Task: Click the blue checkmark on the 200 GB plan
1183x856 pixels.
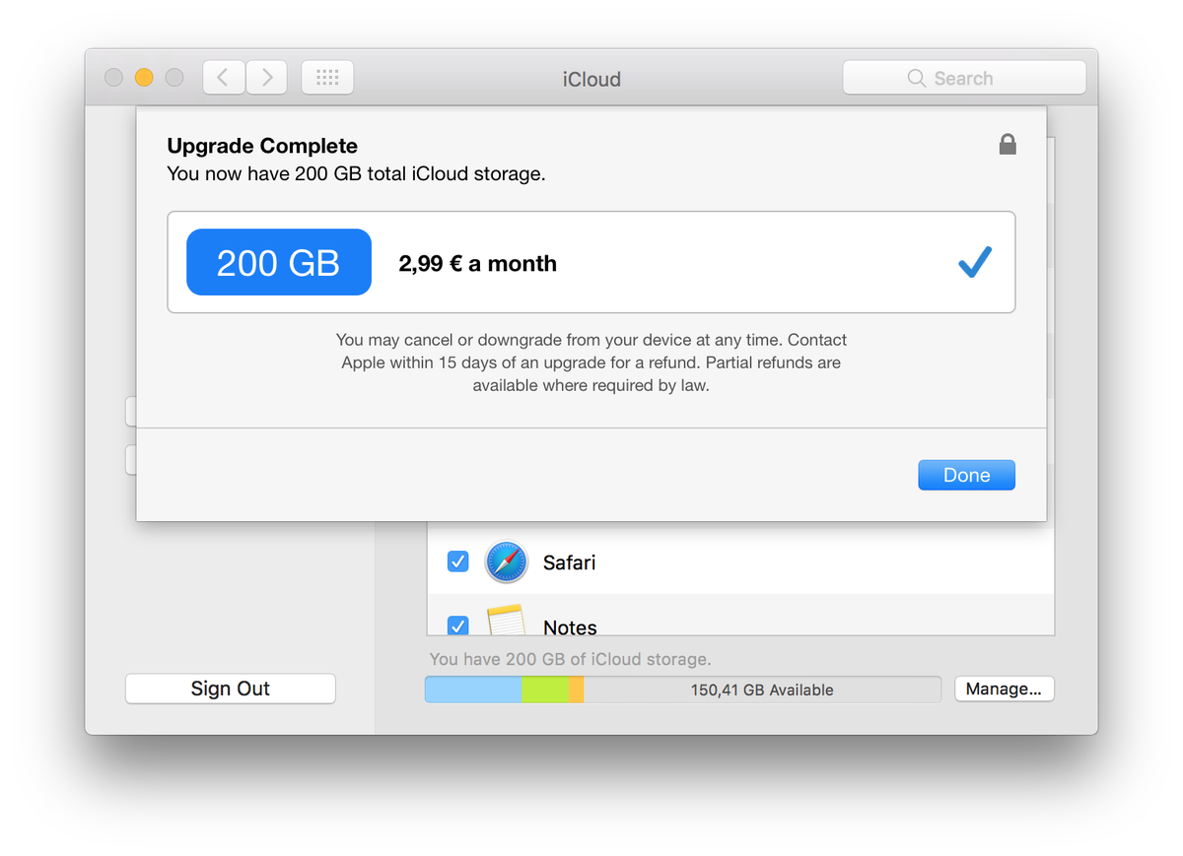Action: coord(975,262)
